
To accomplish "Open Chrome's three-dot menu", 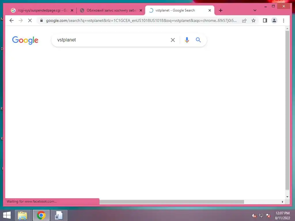I will [283, 20].
